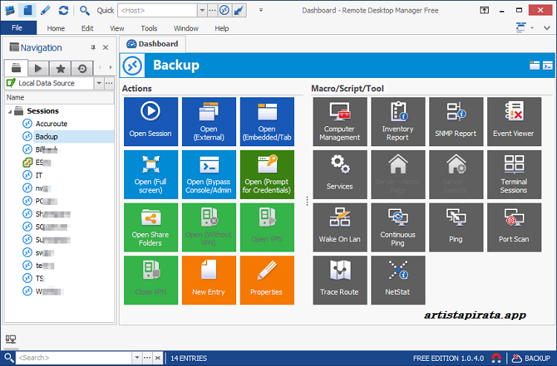557x366 pixels.
Task: Open the SNMP Report tool
Action: [456, 122]
